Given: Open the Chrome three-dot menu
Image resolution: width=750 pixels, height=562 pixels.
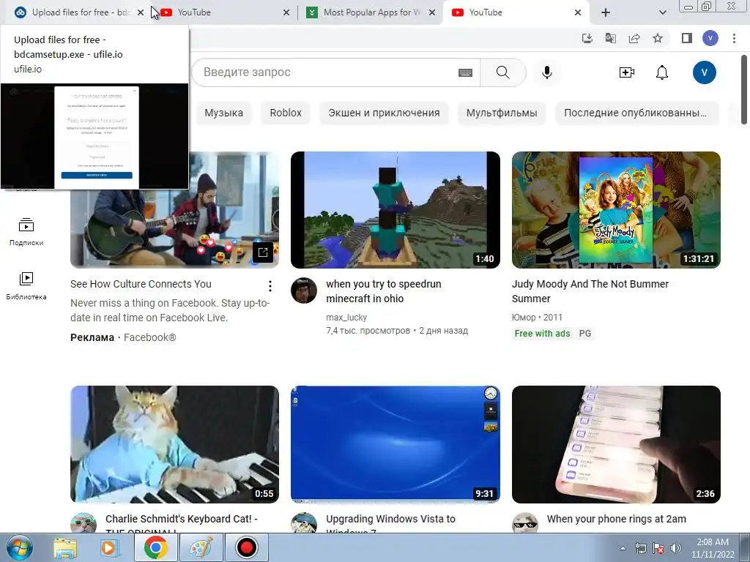Looking at the screenshot, I should click(x=734, y=38).
